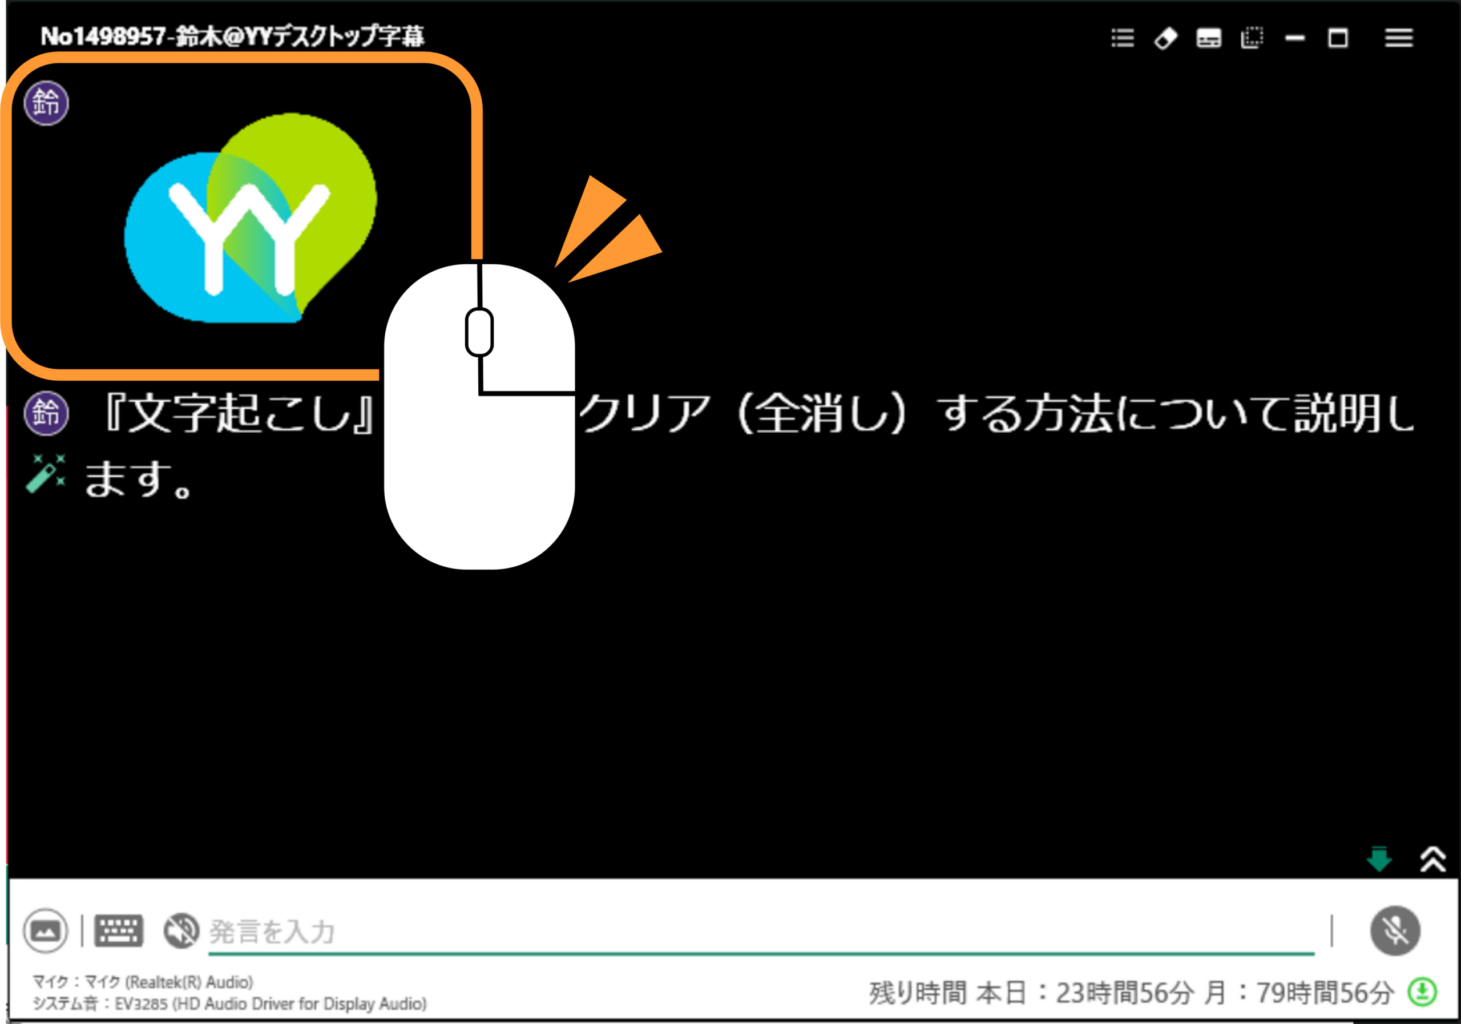Open the list view icon in title bar
1461x1024 pixels.
(x=1123, y=38)
